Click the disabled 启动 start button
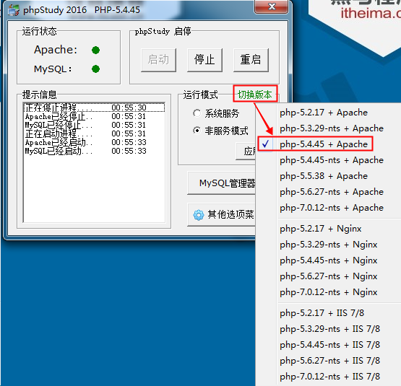This screenshot has height=386, width=401. pyautogui.click(x=158, y=60)
